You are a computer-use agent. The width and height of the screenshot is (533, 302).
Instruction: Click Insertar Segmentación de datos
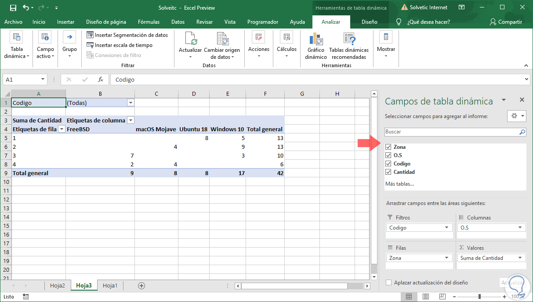pos(127,35)
